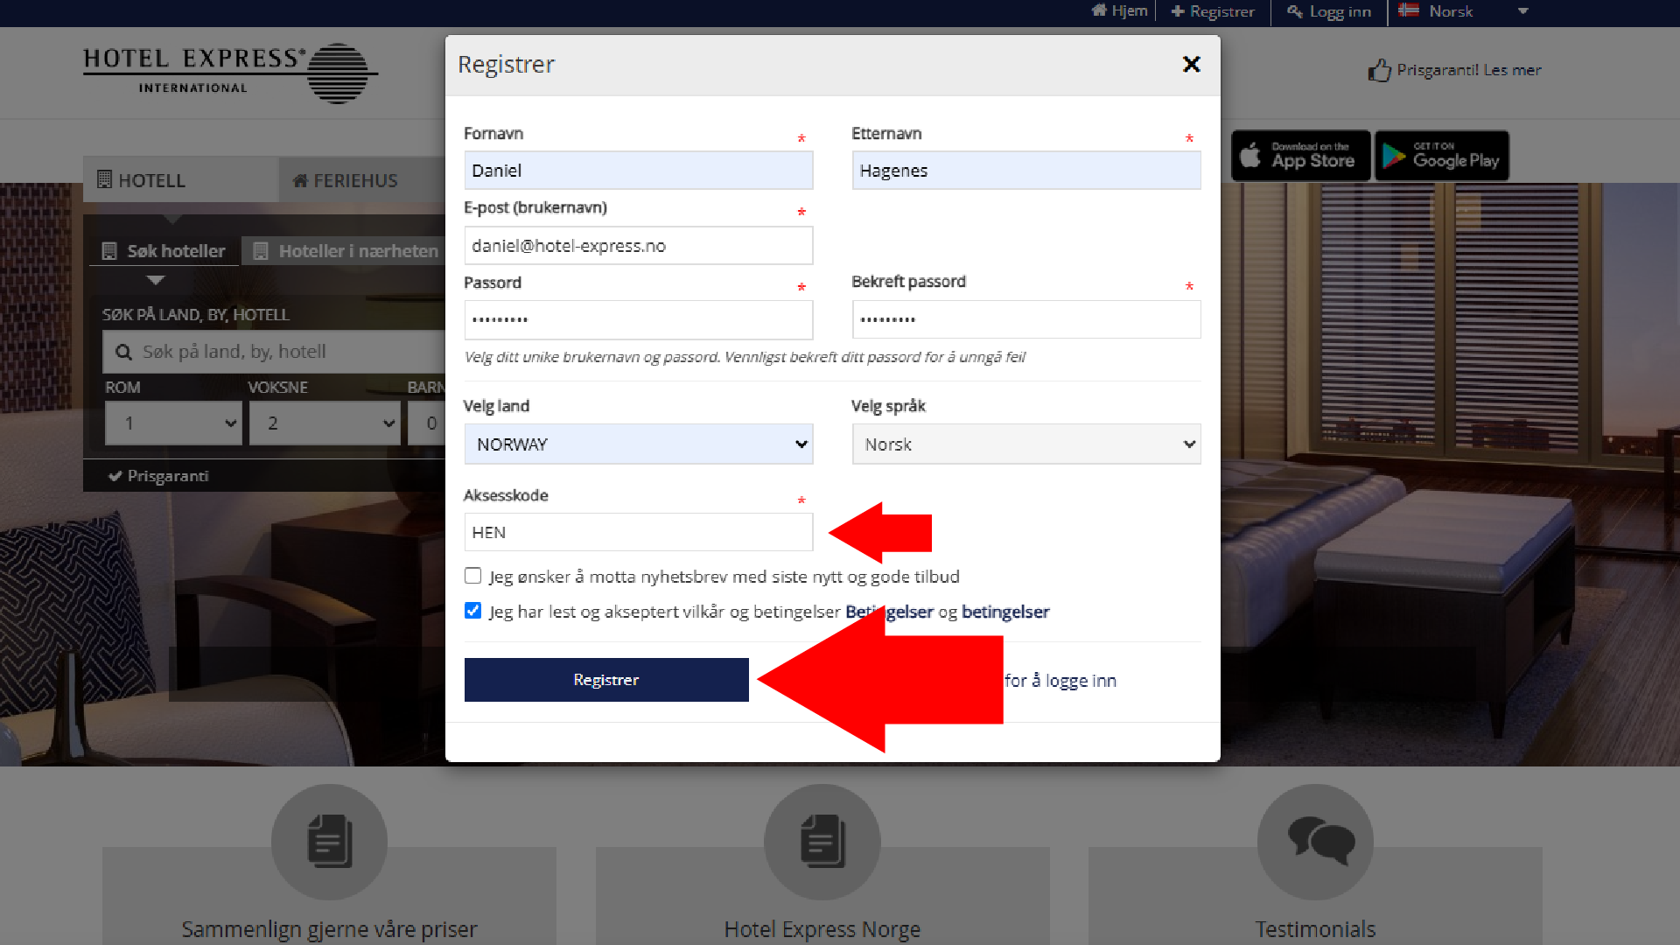Click the Aksesskode input field

point(638,532)
